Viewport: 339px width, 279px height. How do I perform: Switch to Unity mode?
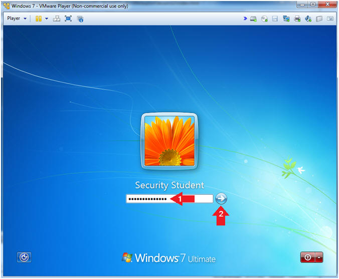click(80, 19)
